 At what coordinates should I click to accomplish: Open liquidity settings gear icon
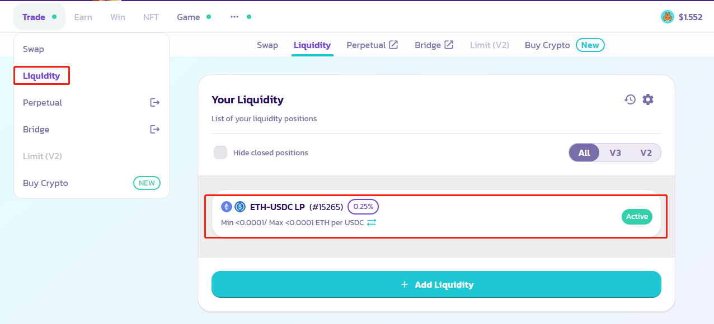[x=648, y=99]
